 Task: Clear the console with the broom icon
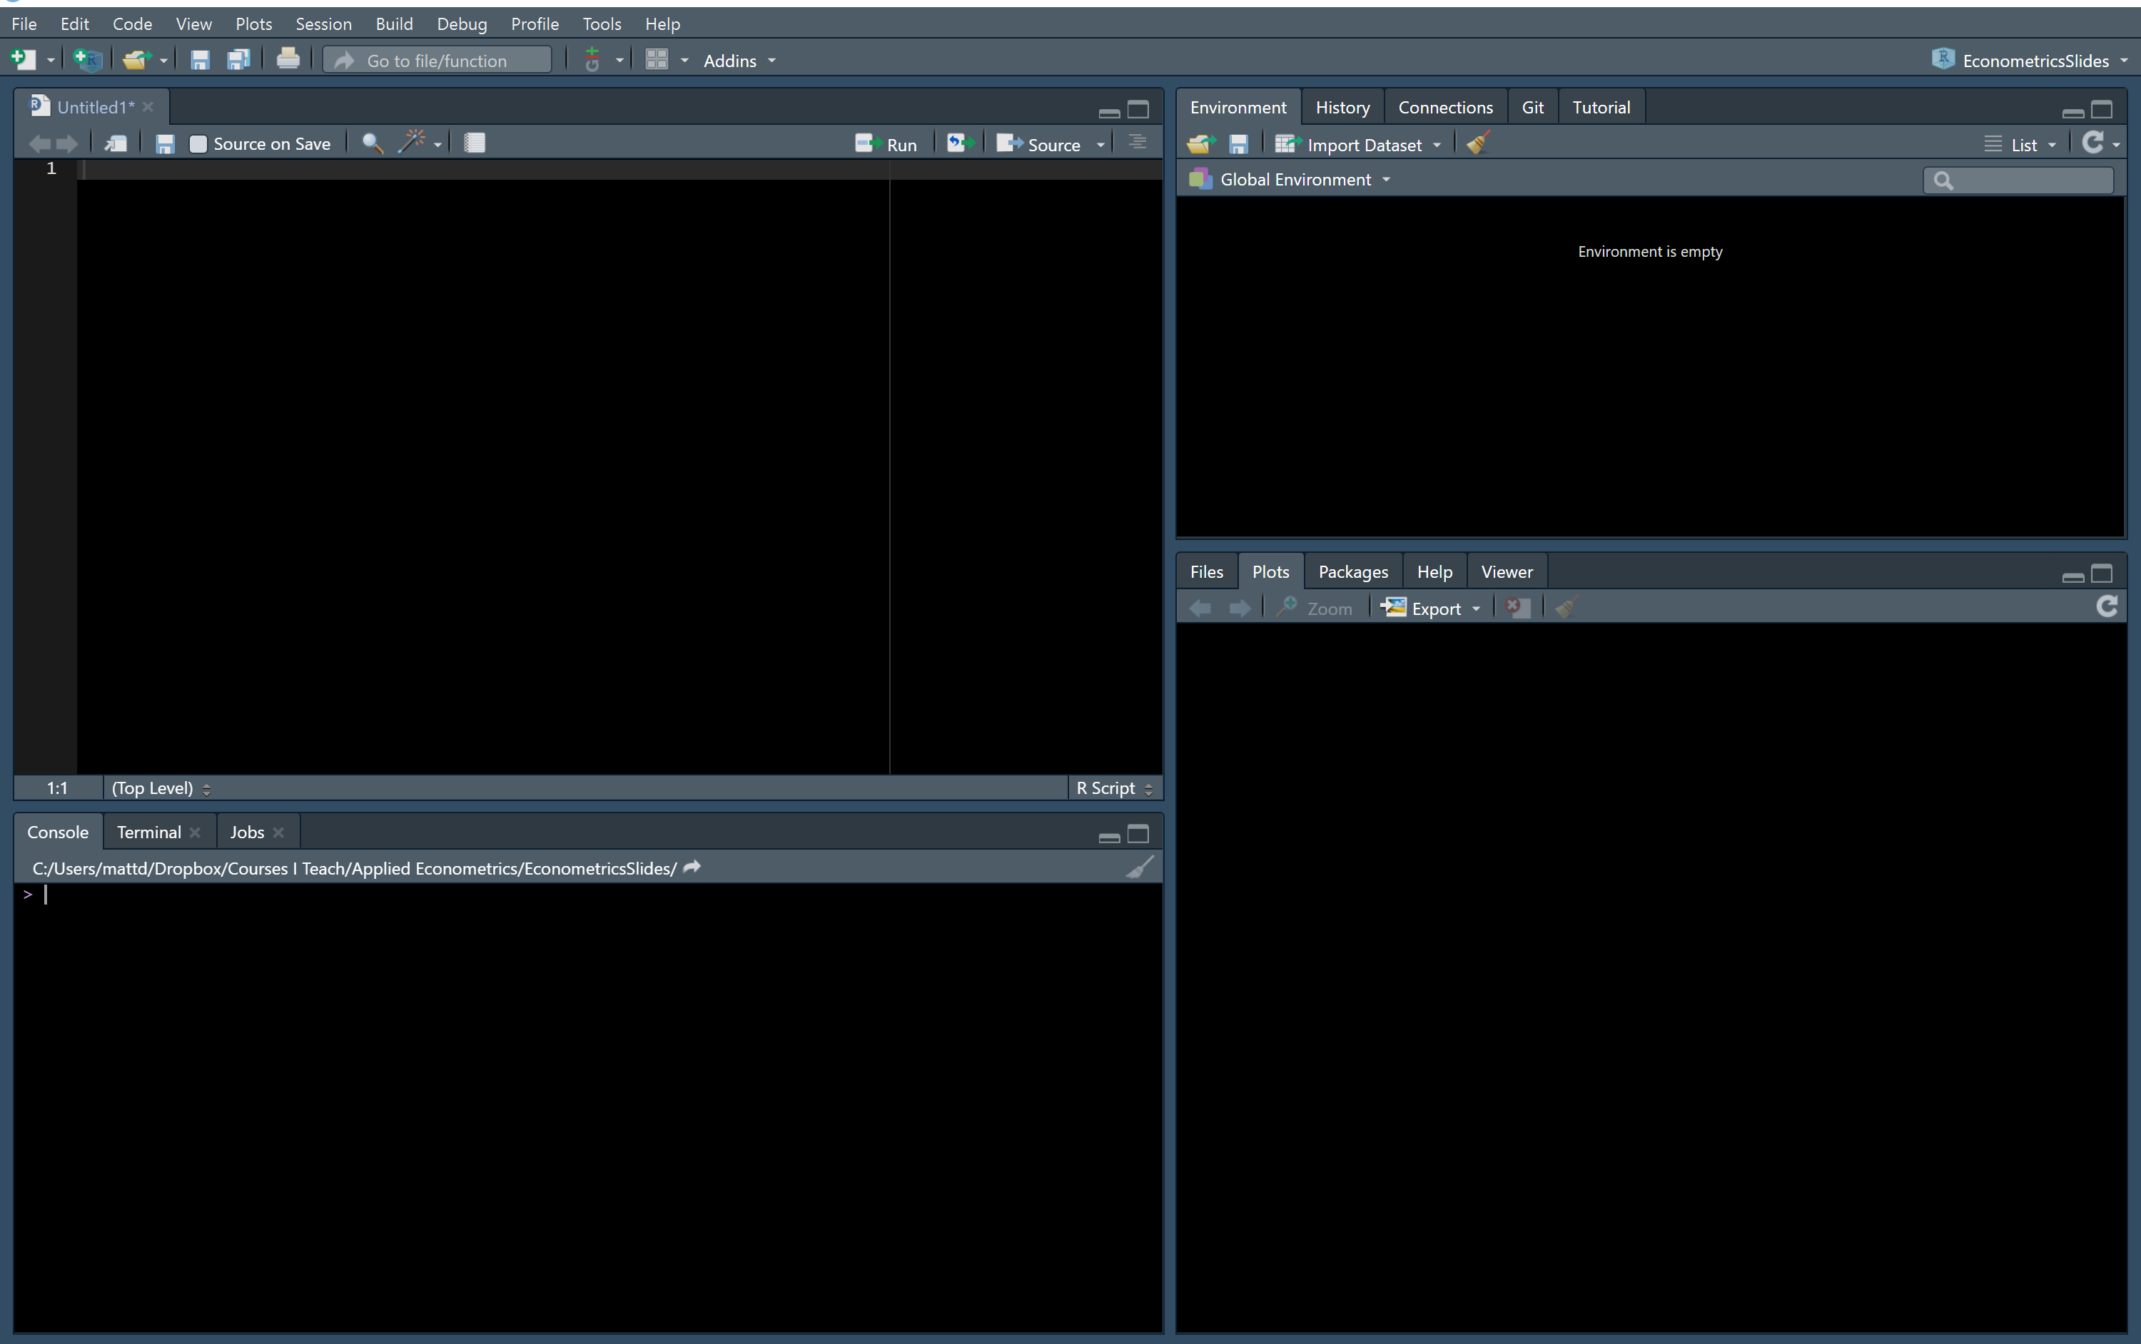coord(1140,867)
